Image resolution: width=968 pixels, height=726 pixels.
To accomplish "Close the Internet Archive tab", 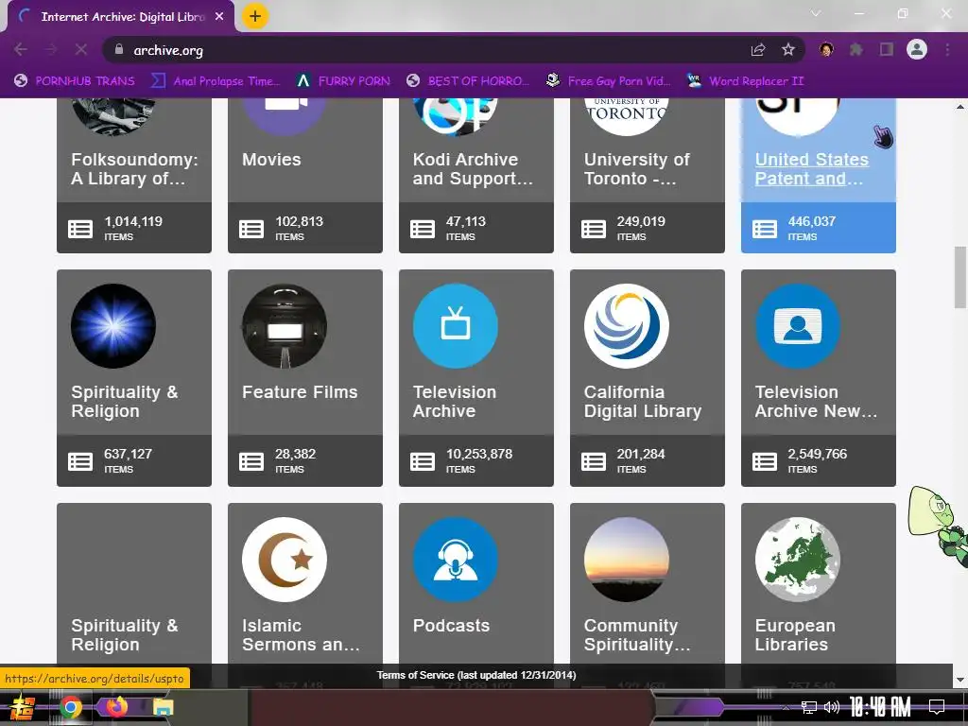I will pos(219,17).
